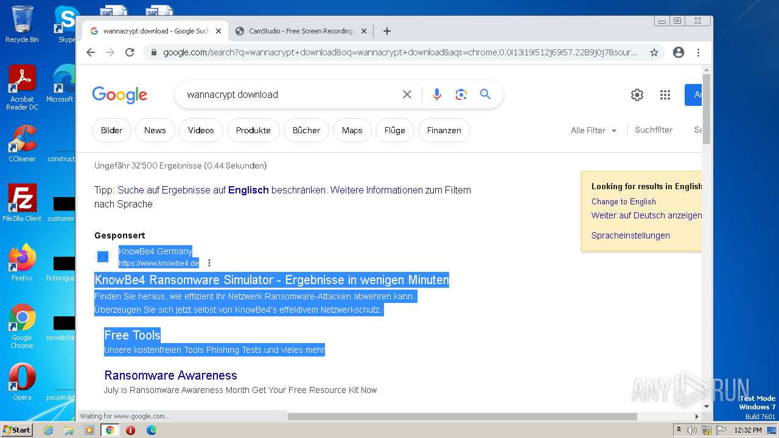Launch Opera desktop shortcut
The image size is (779, 438).
point(22,382)
